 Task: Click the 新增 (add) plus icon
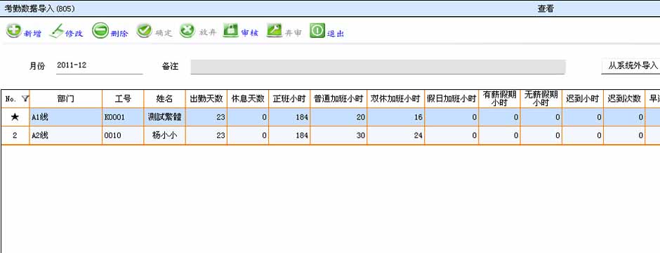coord(14,31)
